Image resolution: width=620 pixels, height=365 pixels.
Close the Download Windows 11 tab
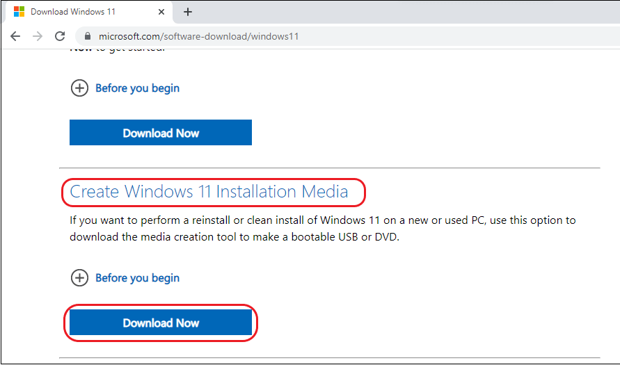click(161, 12)
